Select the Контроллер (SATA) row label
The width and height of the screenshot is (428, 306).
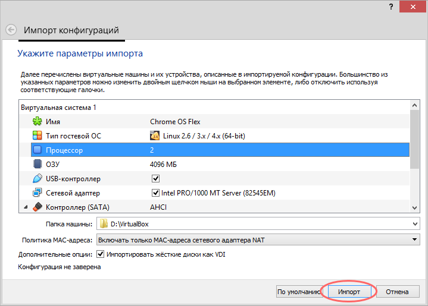(77, 207)
